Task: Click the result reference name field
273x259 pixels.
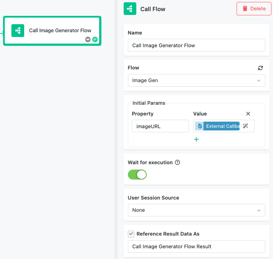Action: [196, 246]
